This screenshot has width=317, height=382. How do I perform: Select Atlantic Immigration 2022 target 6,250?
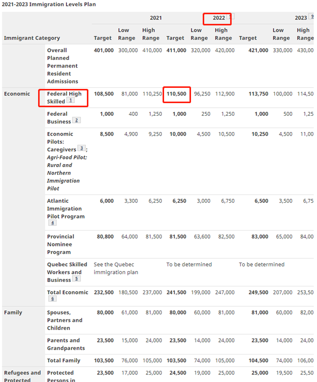pyautogui.click(x=179, y=201)
